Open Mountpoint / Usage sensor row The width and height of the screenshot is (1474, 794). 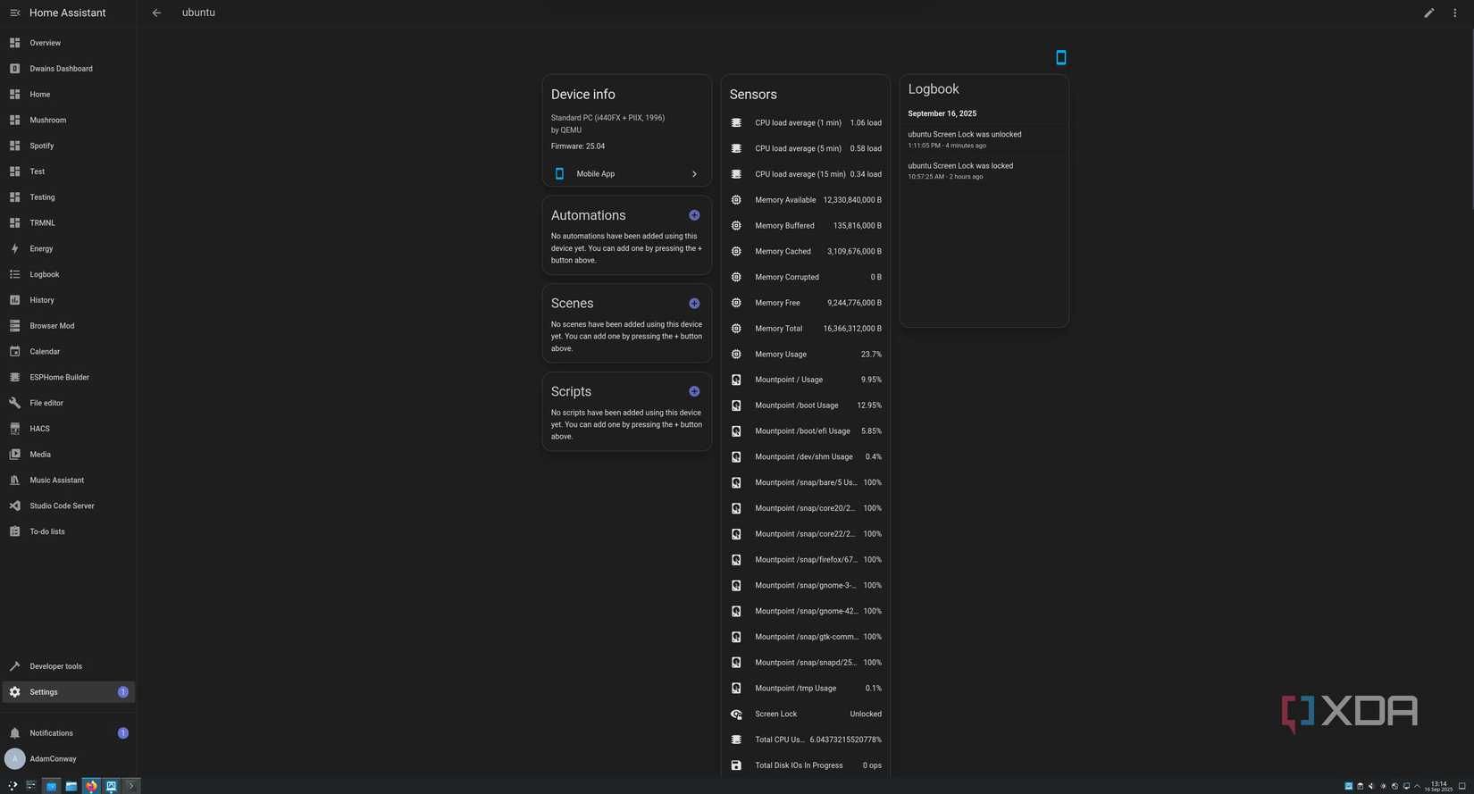point(806,380)
